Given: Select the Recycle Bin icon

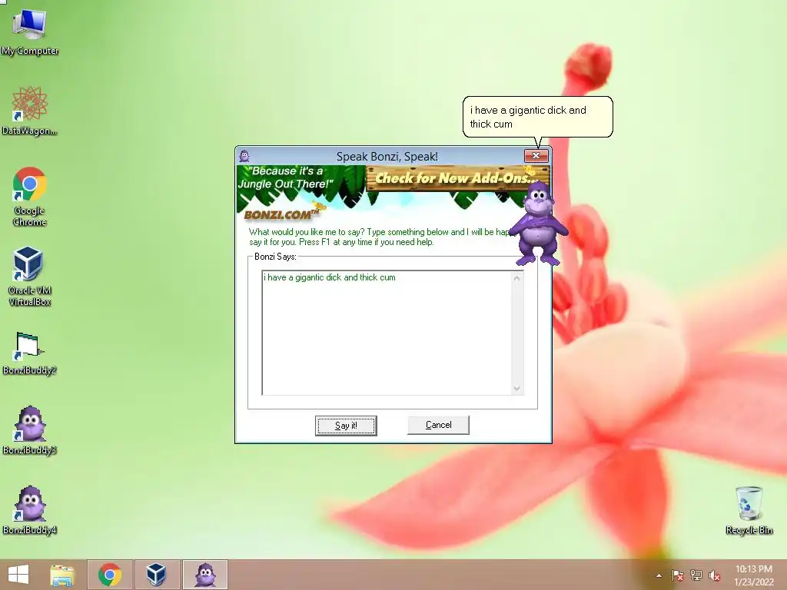Looking at the screenshot, I should [749, 510].
